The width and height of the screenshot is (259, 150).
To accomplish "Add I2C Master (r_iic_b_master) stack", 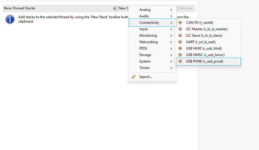I will (208, 29).
